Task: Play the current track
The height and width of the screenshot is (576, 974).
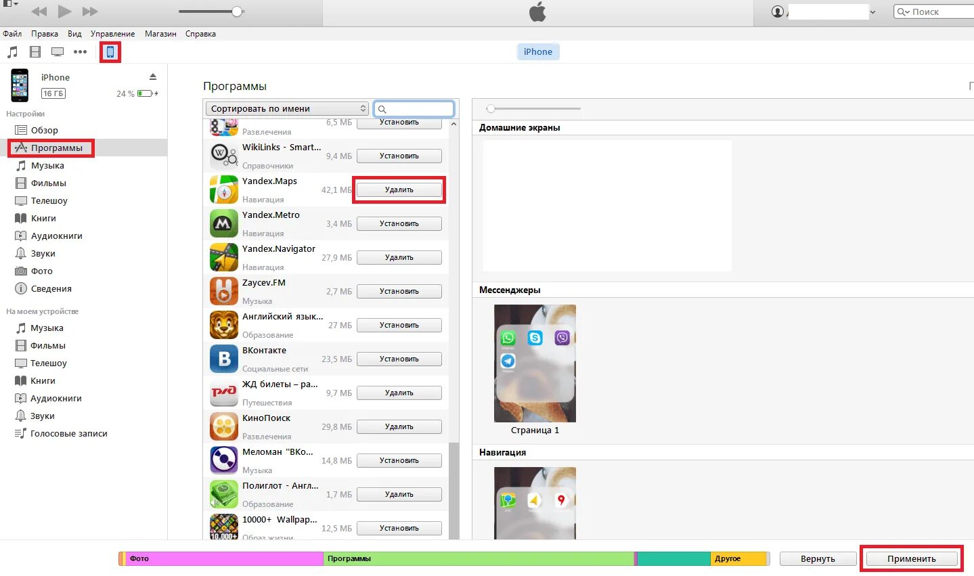Action: pyautogui.click(x=65, y=11)
